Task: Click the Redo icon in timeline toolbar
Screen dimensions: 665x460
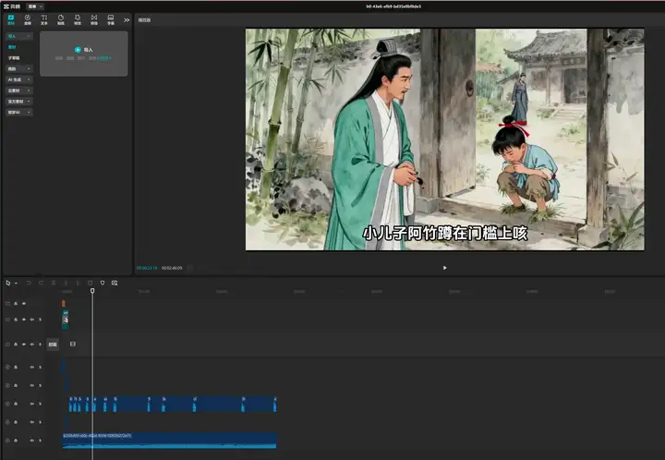Action: click(x=42, y=283)
